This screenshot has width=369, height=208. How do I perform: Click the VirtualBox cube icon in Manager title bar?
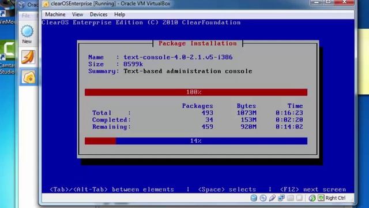click(22, 5)
